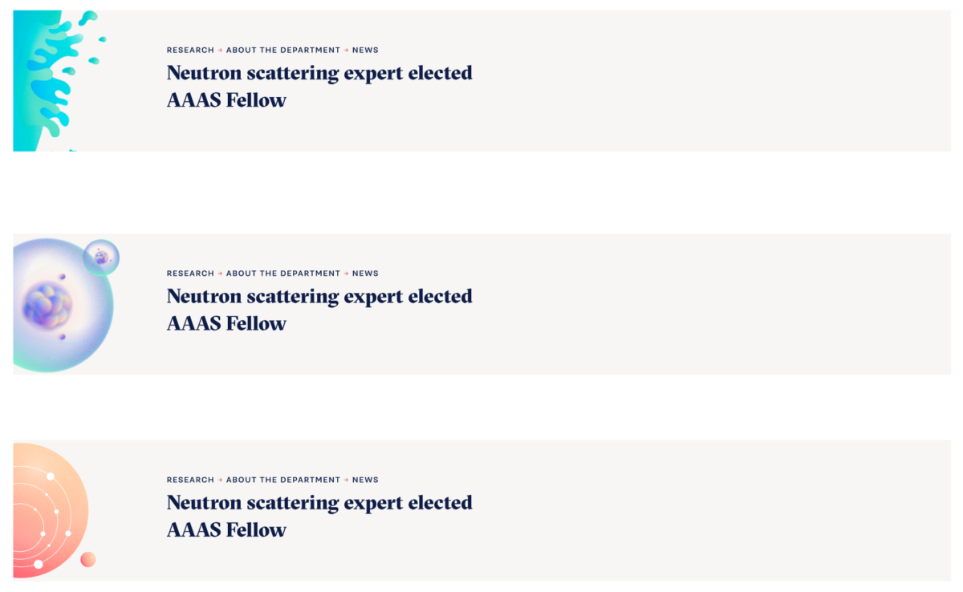Image resolution: width=963 pixels, height=592 pixels.
Task: Open News breadcrumb in orange orbit banner
Action: click(x=365, y=480)
